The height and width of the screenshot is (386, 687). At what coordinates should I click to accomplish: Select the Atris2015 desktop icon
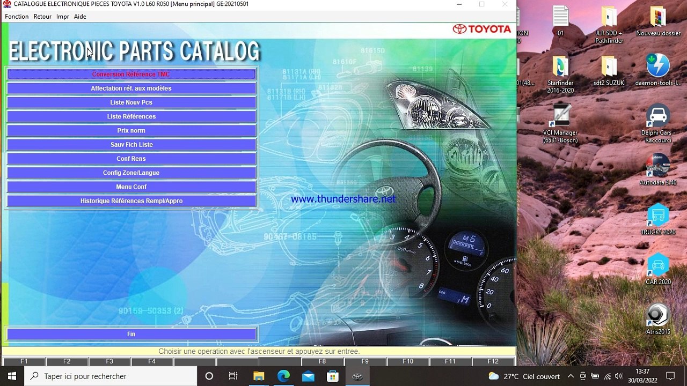pos(658,320)
